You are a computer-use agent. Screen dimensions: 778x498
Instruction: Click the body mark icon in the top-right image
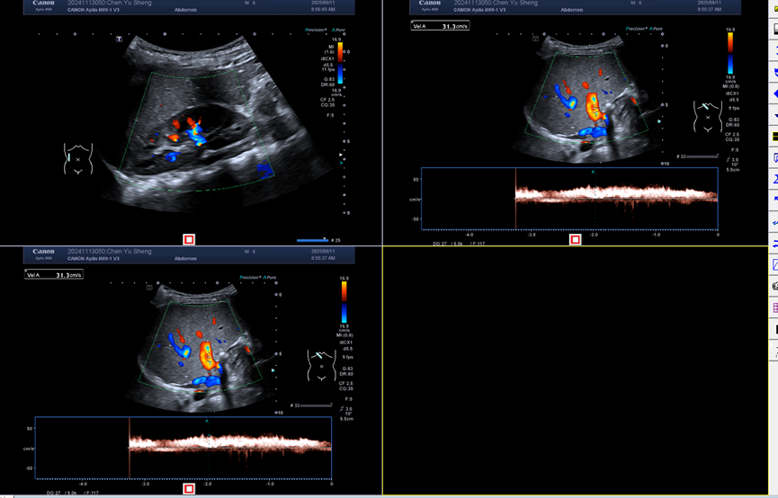pos(707,117)
